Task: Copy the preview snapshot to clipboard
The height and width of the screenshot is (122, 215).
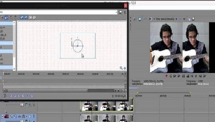Action: tap(189, 19)
